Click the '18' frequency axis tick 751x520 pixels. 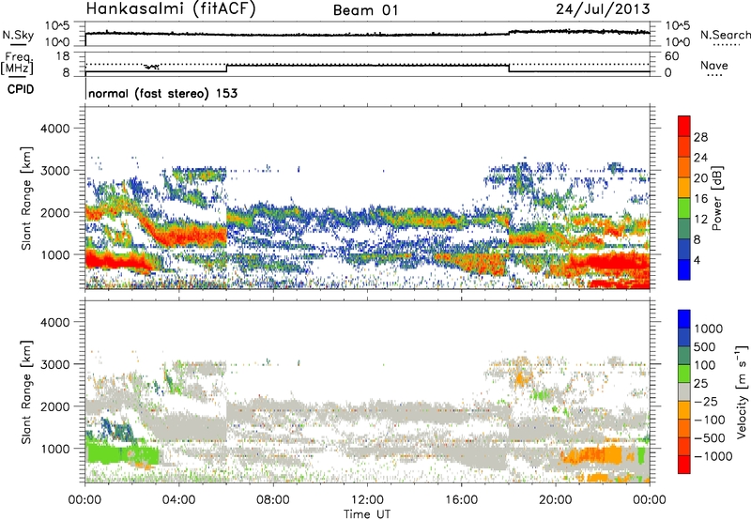click(x=63, y=56)
